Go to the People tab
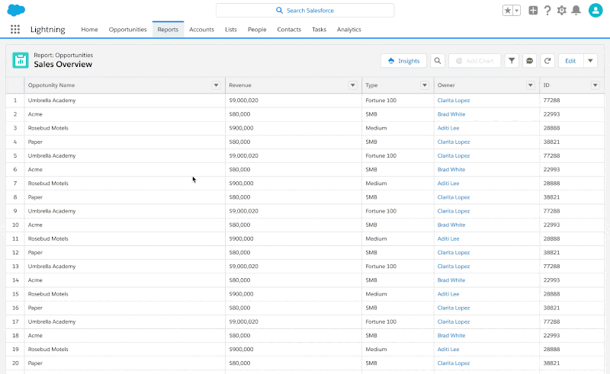Image resolution: width=610 pixels, height=374 pixels. (257, 30)
